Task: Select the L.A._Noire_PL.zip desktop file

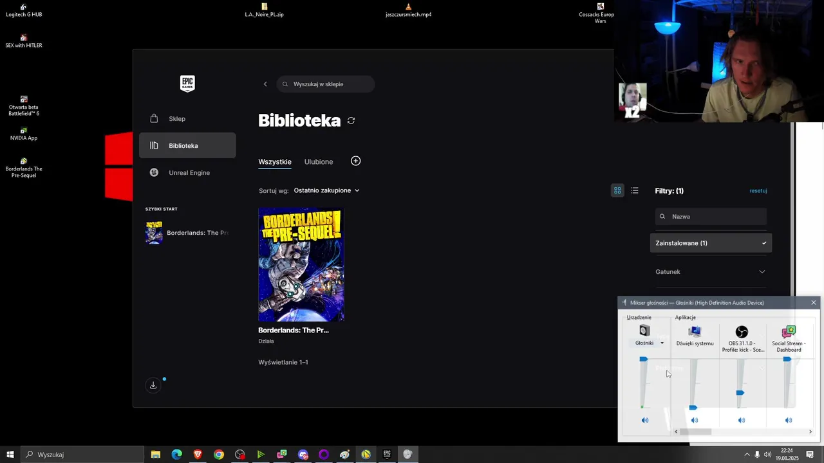Action: pyautogui.click(x=264, y=10)
